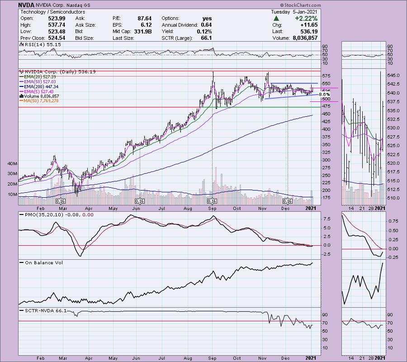The width and height of the screenshot is (407, 362).
Task: Click the Annual Dividend value 0.64
Action: click(206, 25)
